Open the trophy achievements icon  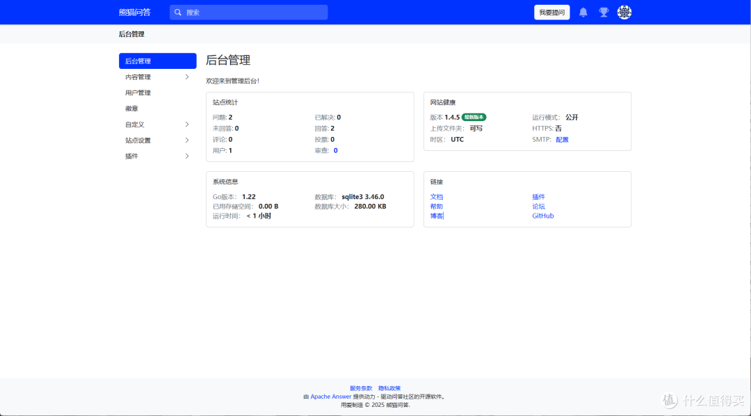604,13
